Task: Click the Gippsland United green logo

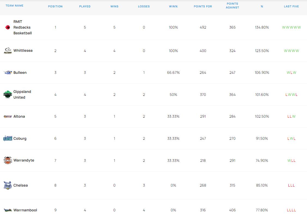Action: coord(8,95)
